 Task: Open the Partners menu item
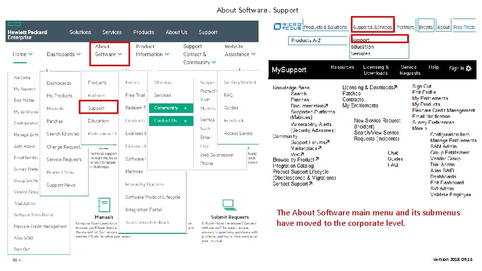[406, 27]
